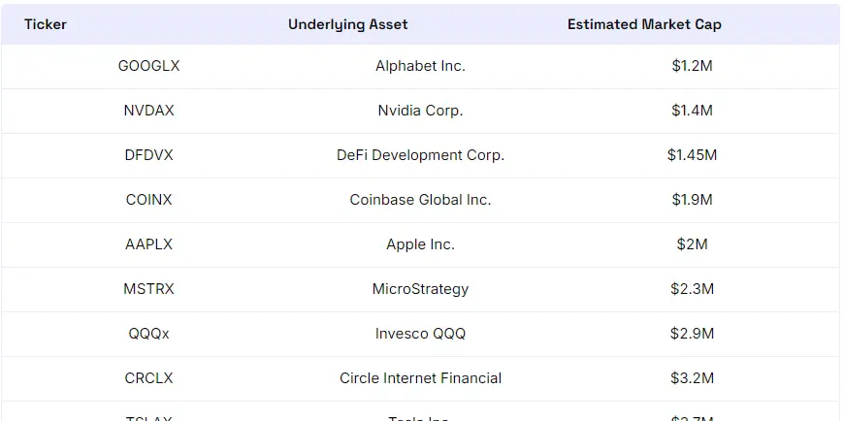Click the Ticker column header
The image size is (844, 421).
[46, 24]
